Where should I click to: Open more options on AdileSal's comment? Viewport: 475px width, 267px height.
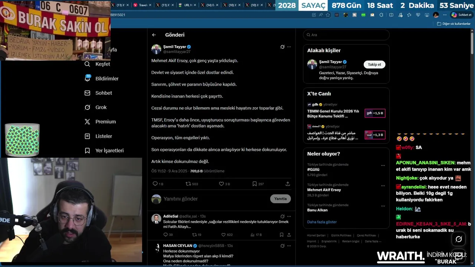[289, 216]
